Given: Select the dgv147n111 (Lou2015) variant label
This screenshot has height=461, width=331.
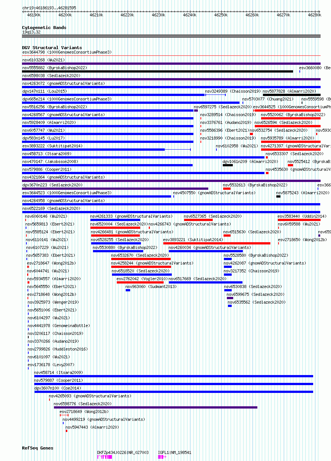Looking at the screenshot, I should click(45, 91).
